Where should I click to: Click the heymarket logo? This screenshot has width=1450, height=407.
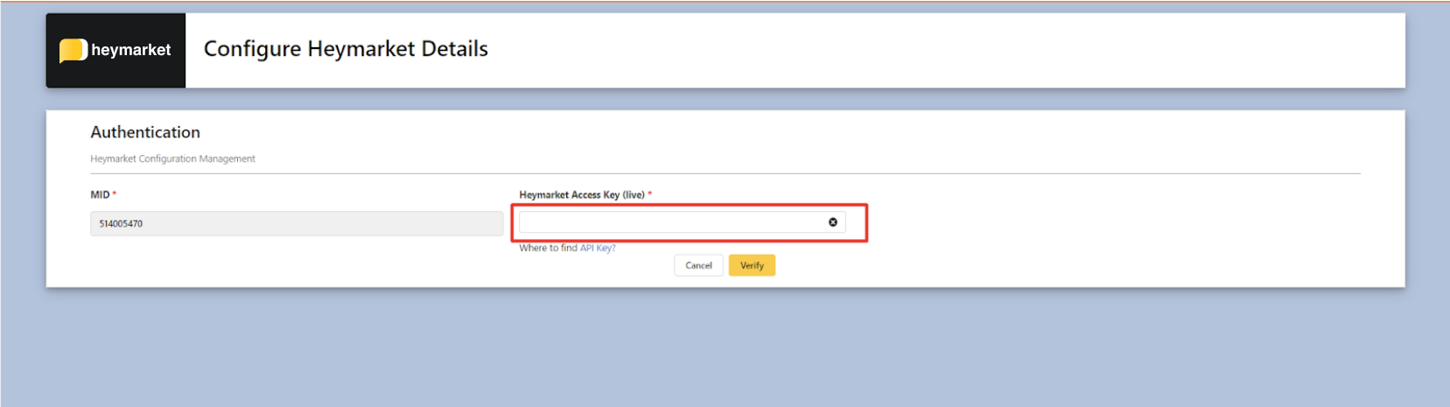(116, 50)
